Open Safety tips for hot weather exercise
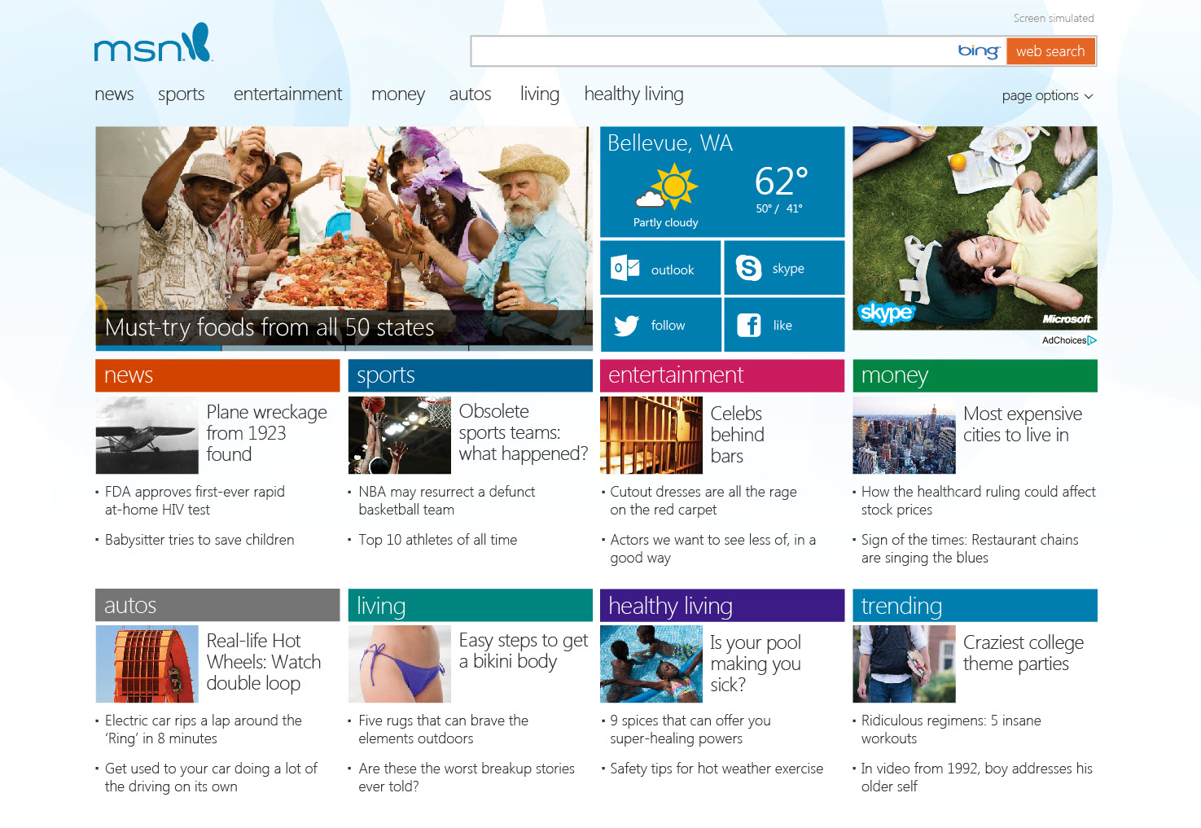The image size is (1201, 828). tap(717, 769)
